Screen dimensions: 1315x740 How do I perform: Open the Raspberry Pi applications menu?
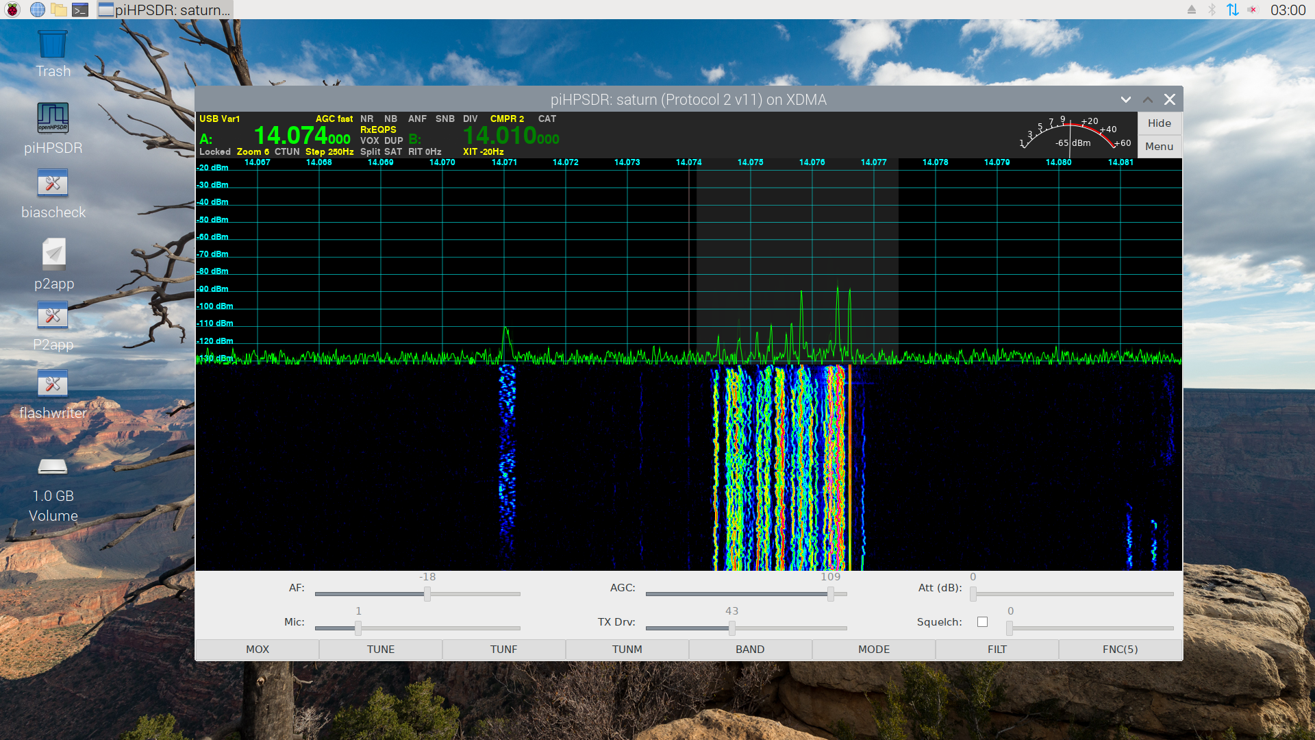pos(12,10)
